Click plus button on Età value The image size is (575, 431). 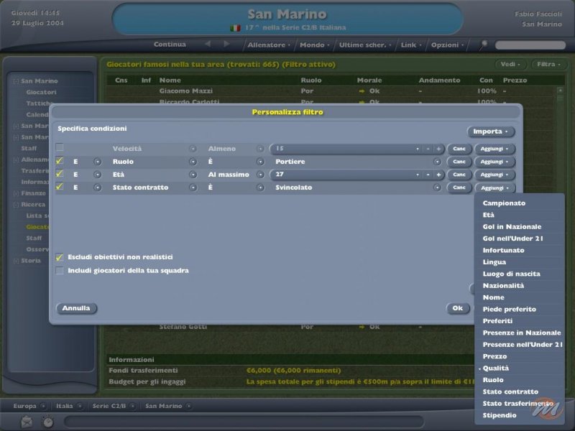click(438, 175)
